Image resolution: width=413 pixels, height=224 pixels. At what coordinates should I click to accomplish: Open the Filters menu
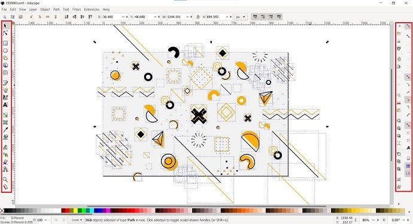pos(77,9)
